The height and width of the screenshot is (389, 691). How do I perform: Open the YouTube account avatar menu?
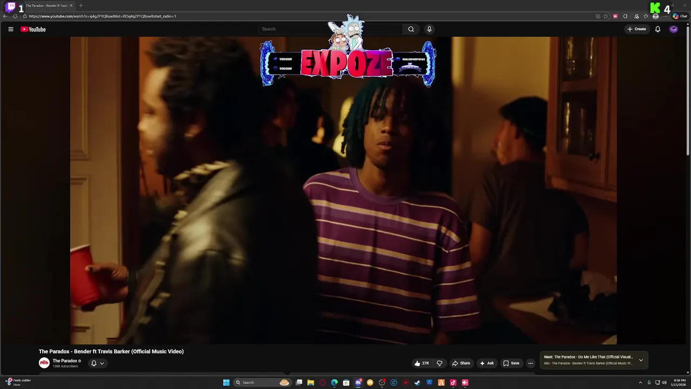(x=673, y=29)
